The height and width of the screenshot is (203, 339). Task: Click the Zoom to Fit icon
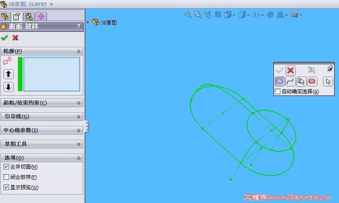pyautogui.click(x=188, y=15)
